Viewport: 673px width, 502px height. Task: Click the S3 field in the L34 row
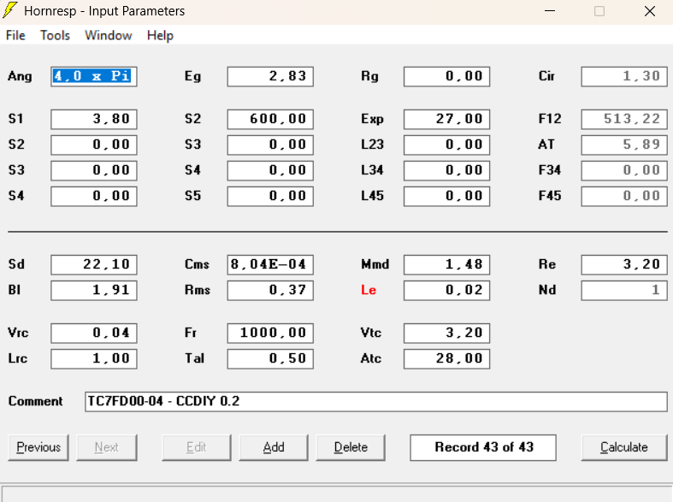coord(94,170)
